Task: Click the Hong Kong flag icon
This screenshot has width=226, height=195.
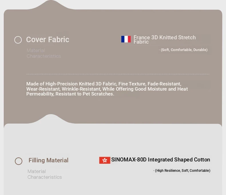Action: (x=105, y=160)
